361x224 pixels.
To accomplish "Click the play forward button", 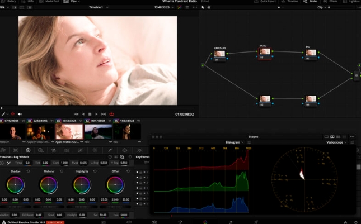I will click(96, 114).
